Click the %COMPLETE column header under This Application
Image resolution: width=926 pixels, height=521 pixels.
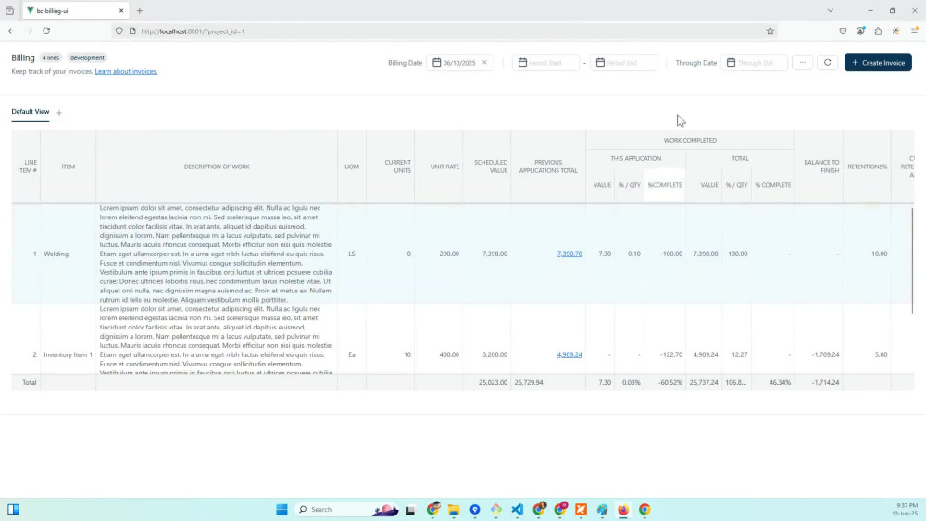[x=664, y=185]
